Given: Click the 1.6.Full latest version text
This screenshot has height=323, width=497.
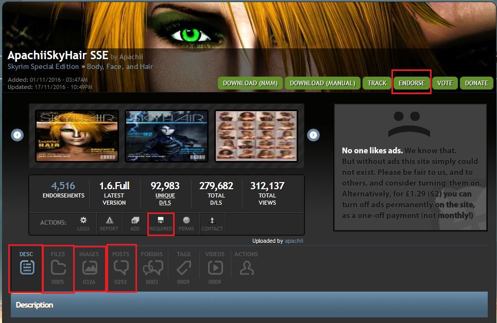Looking at the screenshot, I should coord(114,186).
